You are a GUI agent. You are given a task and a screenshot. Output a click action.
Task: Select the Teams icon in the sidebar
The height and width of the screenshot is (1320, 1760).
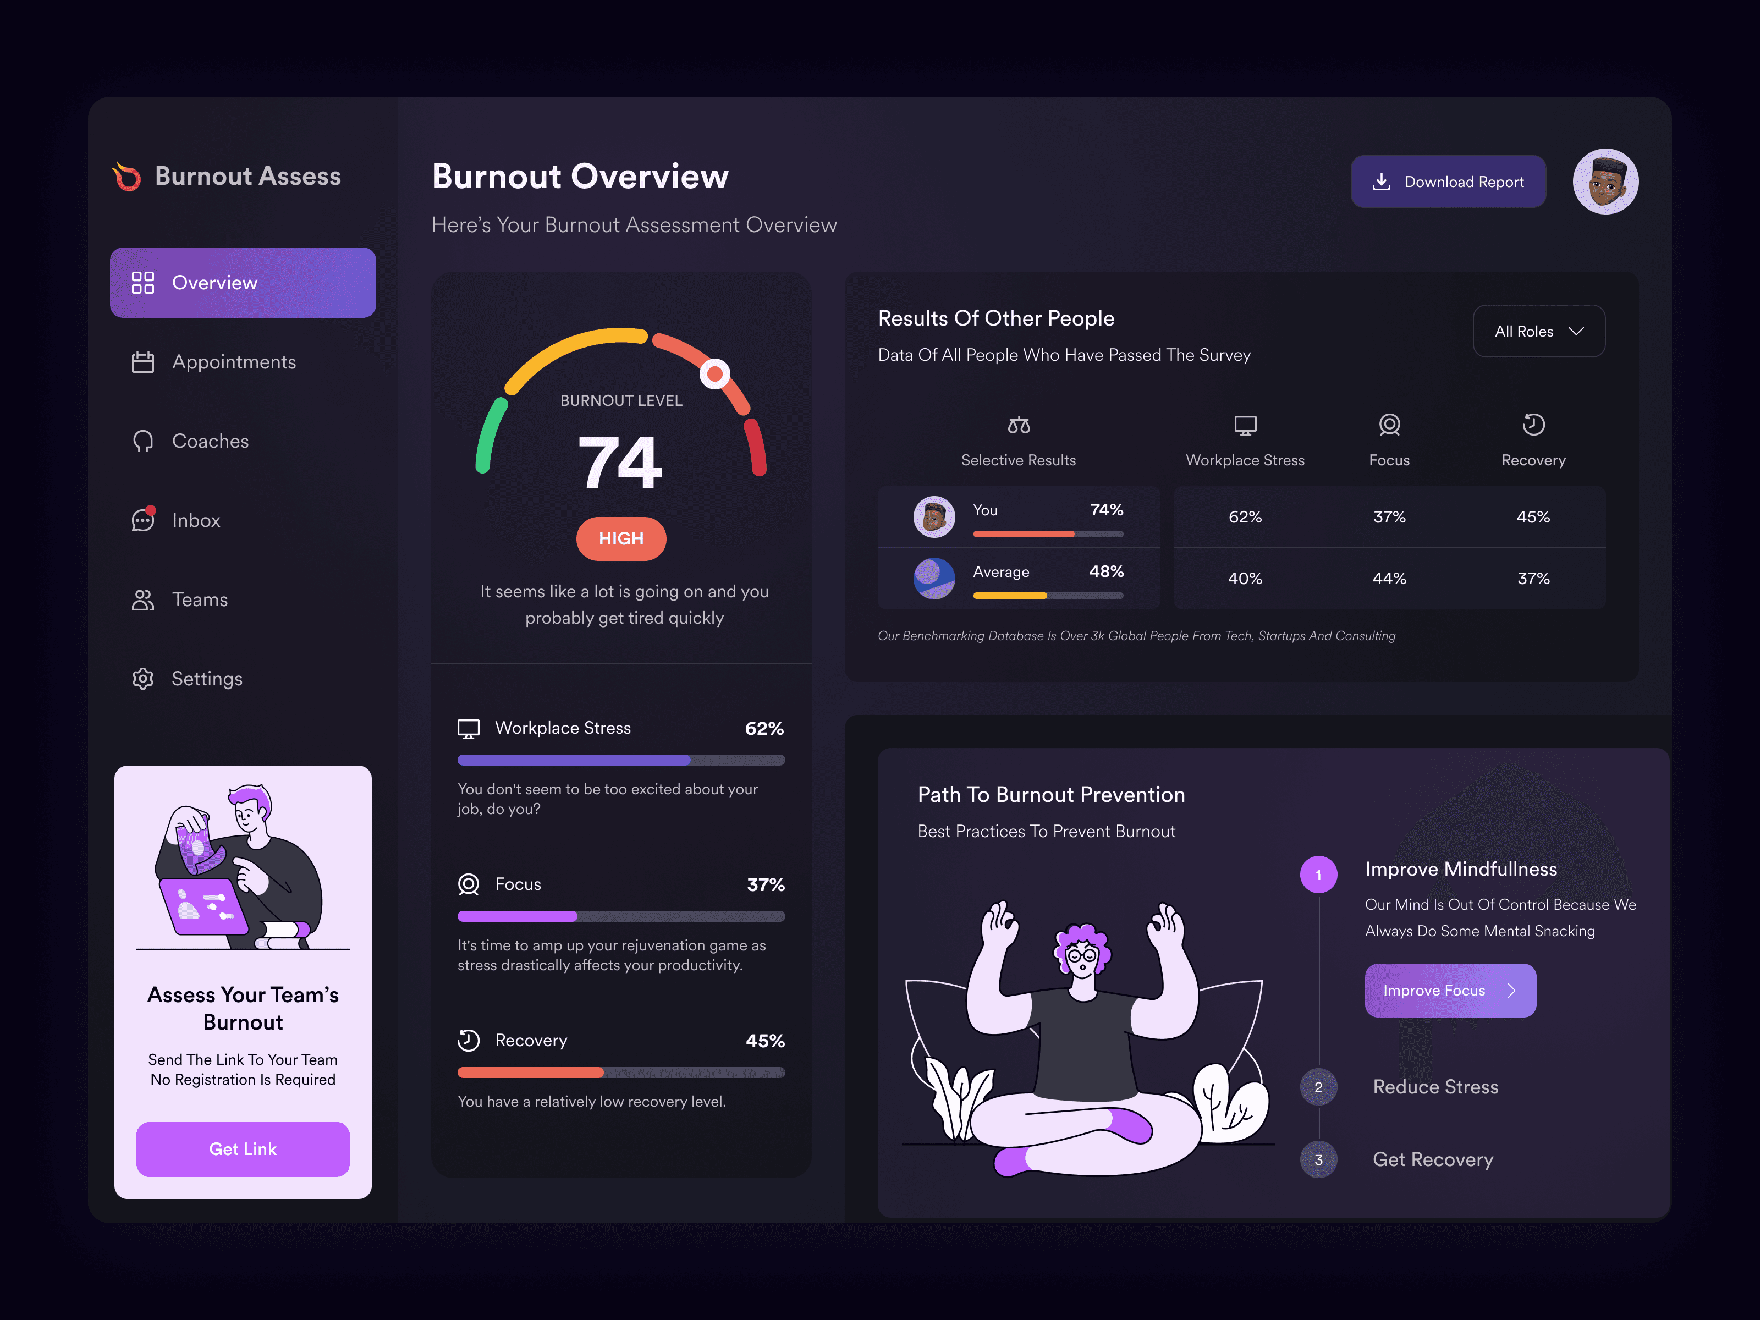pos(142,599)
